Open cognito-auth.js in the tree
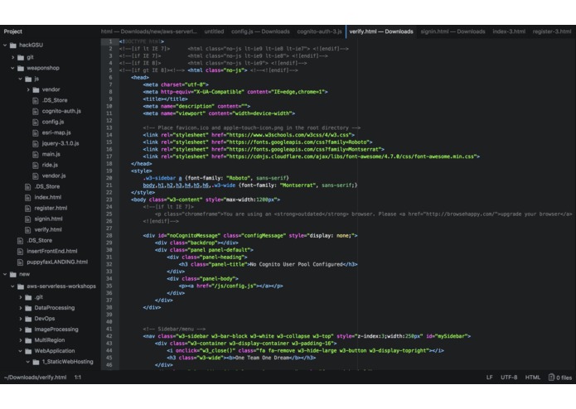Screen dimensions: 576x409 pyautogui.click(x=61, y=111)
